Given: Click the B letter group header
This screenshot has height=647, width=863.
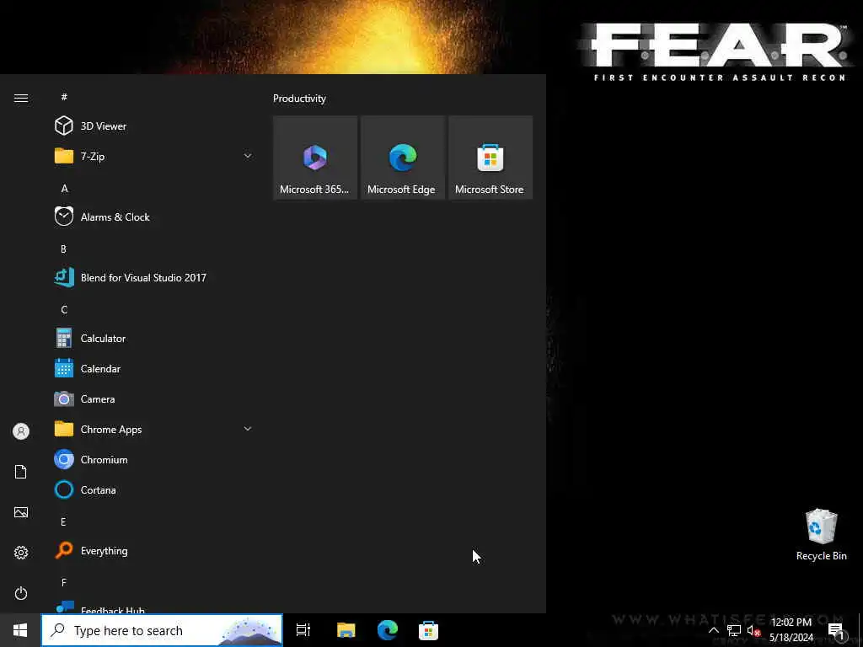Looking at the screenshot, I should coord(63,249).
